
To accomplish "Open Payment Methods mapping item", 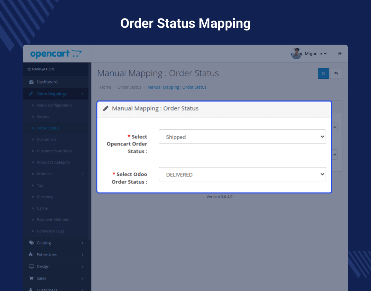I will pyautogui.click(x=53, y=220).
